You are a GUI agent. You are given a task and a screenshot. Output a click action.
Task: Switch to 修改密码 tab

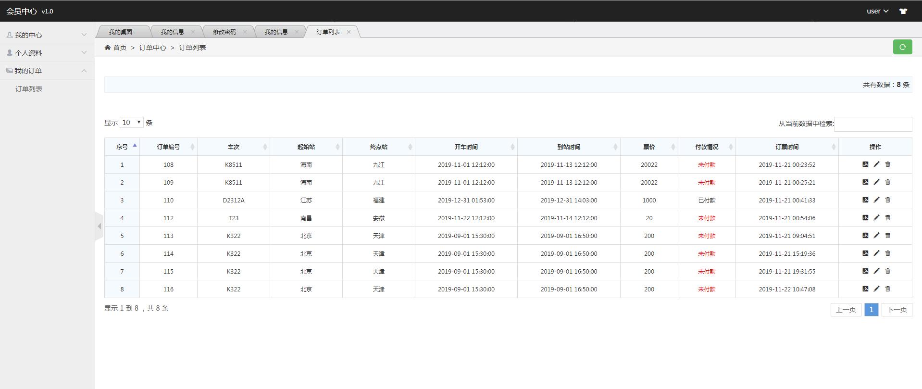[224, 32]
